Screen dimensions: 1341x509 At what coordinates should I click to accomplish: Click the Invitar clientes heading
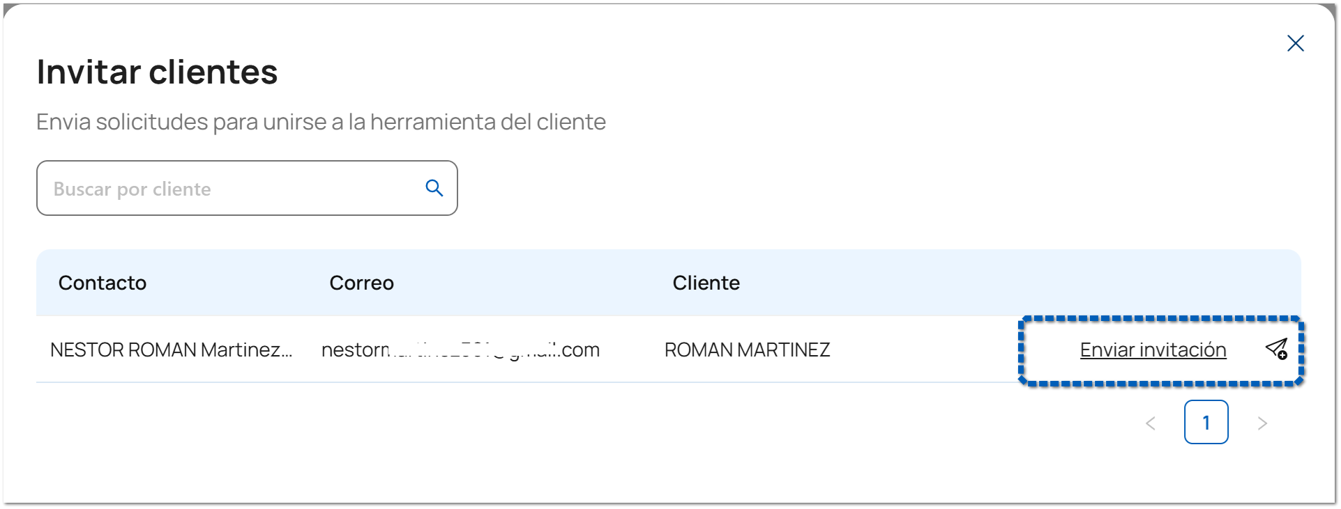[x=157, y=72]
